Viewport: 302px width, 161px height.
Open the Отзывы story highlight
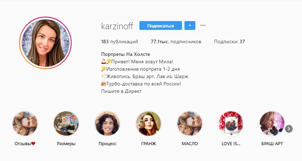(25, 123)
